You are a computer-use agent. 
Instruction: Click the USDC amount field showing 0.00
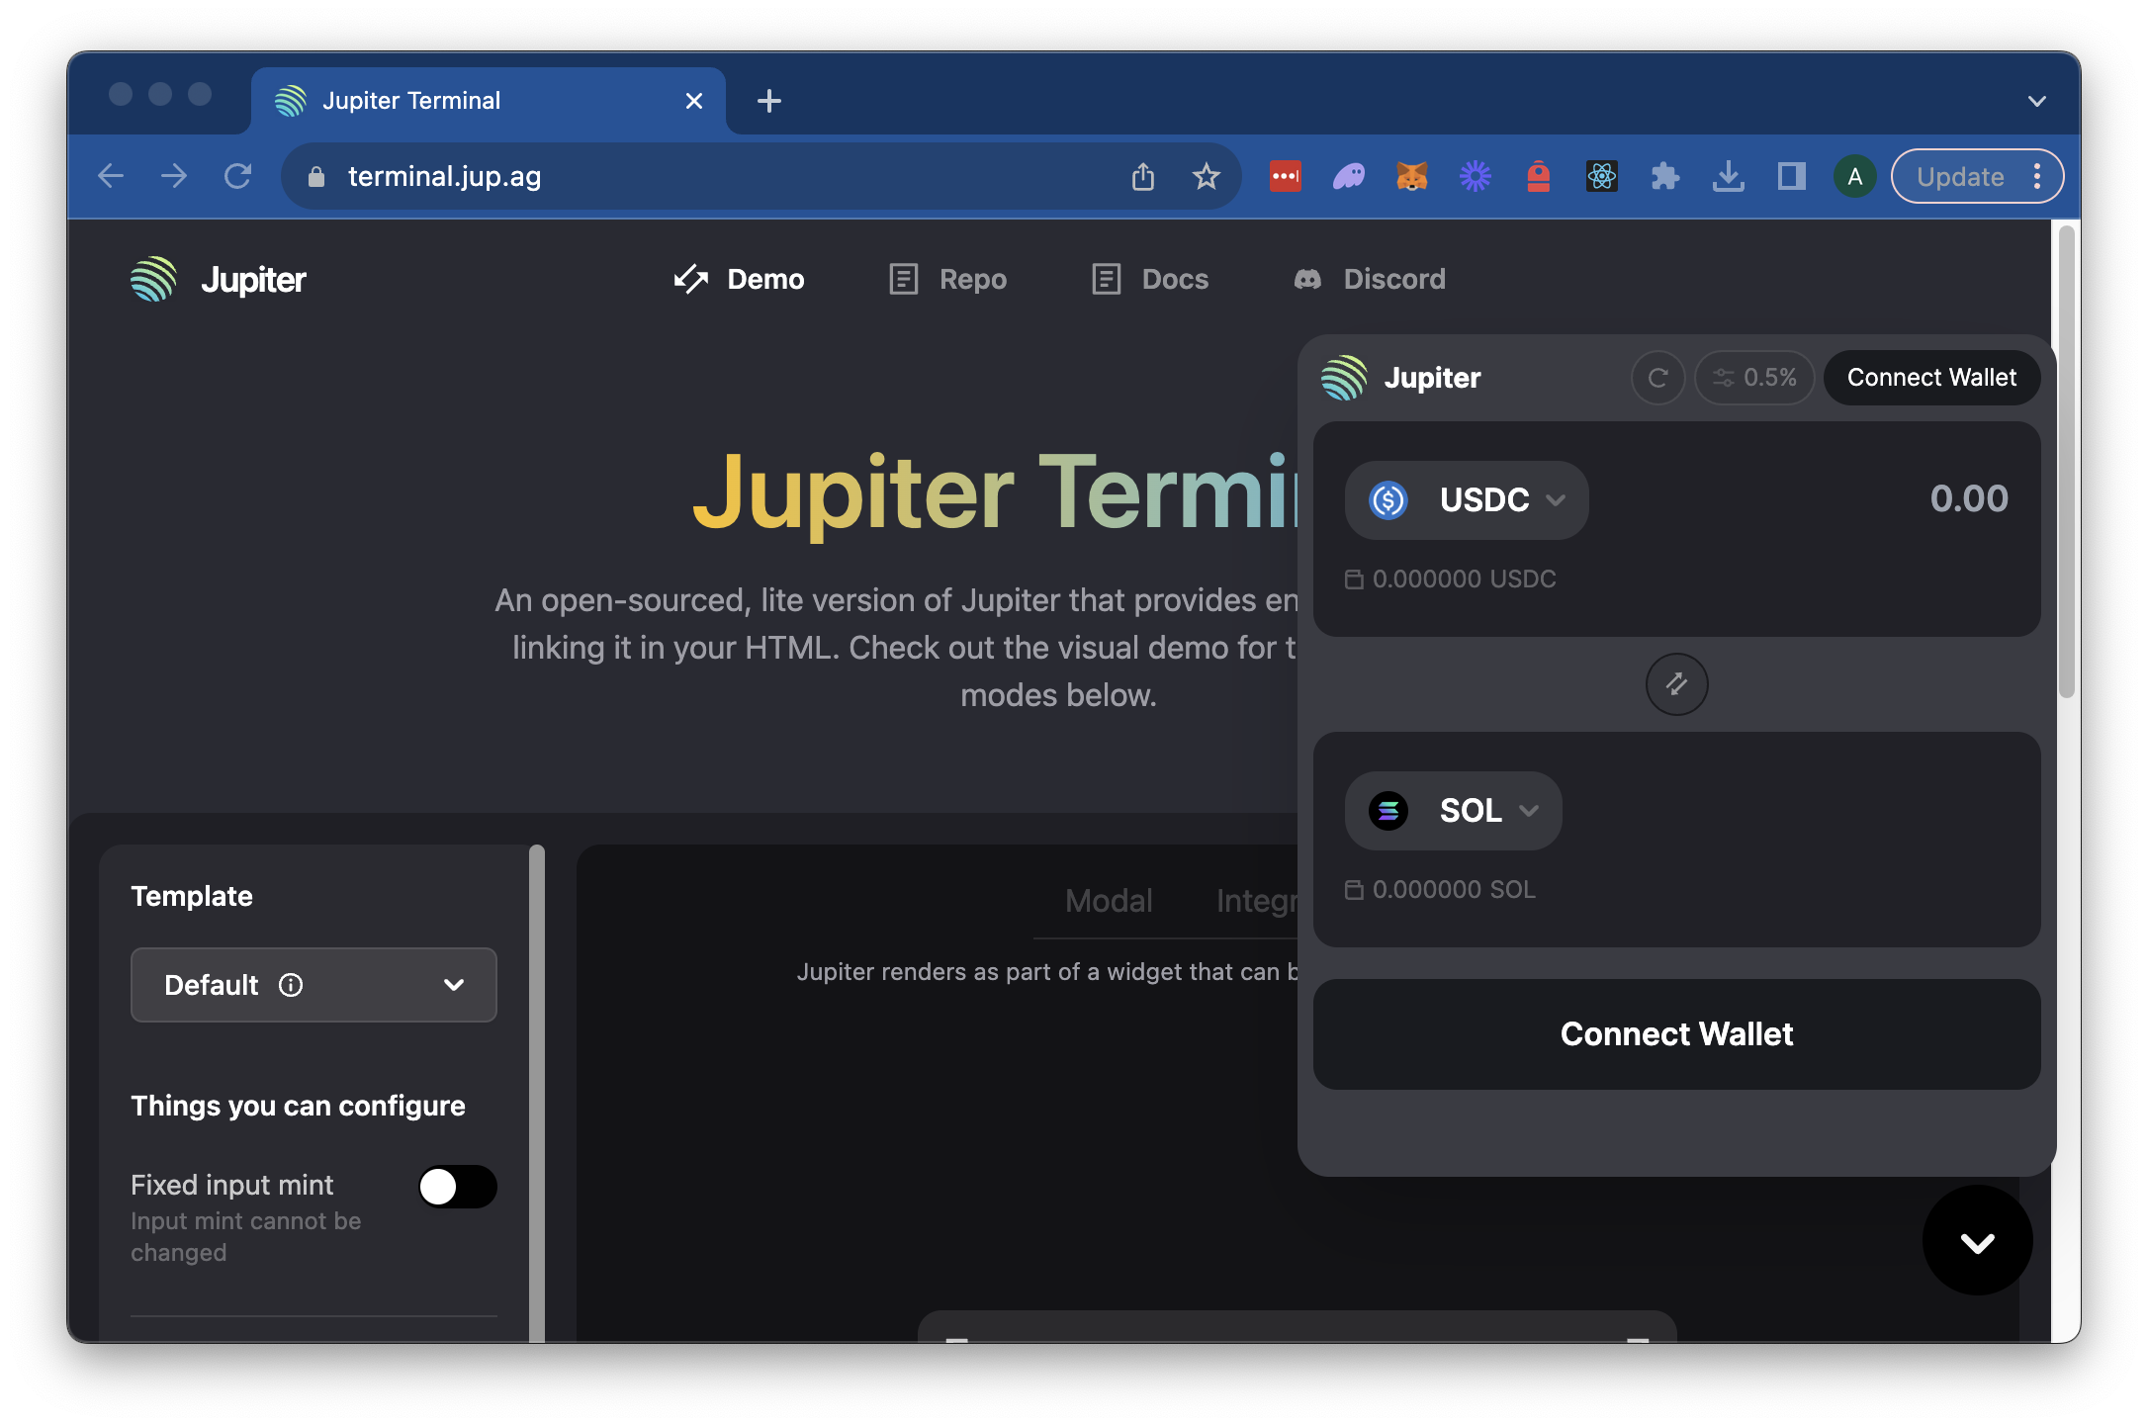(x=1968, y=498)
